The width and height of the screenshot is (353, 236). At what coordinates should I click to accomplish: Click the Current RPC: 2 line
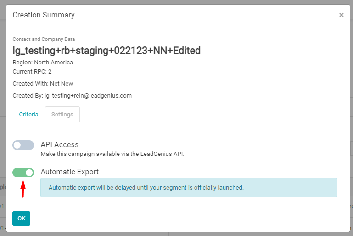coord(32,72)
